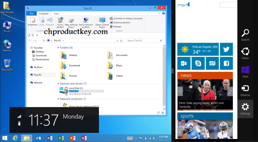The width and height of the screenshot is (258, 142).
Task: Collapse the Devices and drives group
Action: click(x=58, y=84)
